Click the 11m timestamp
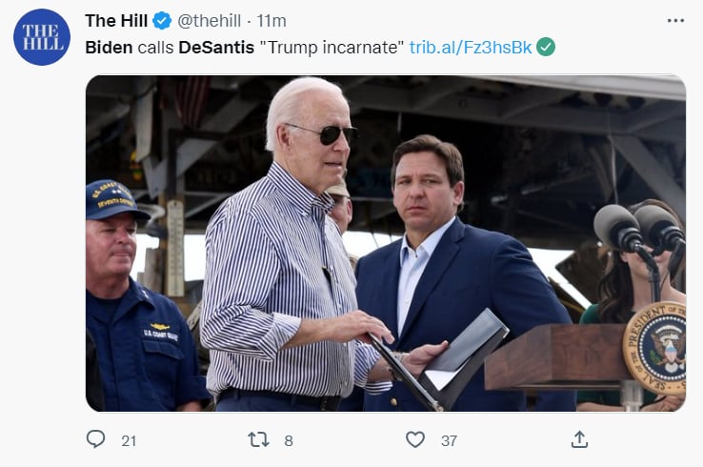 coord(271,21)
